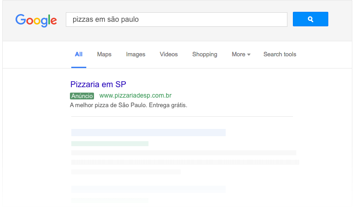The image size is (356, 212).
Task: Select the All tab
Action: (79, 54)
